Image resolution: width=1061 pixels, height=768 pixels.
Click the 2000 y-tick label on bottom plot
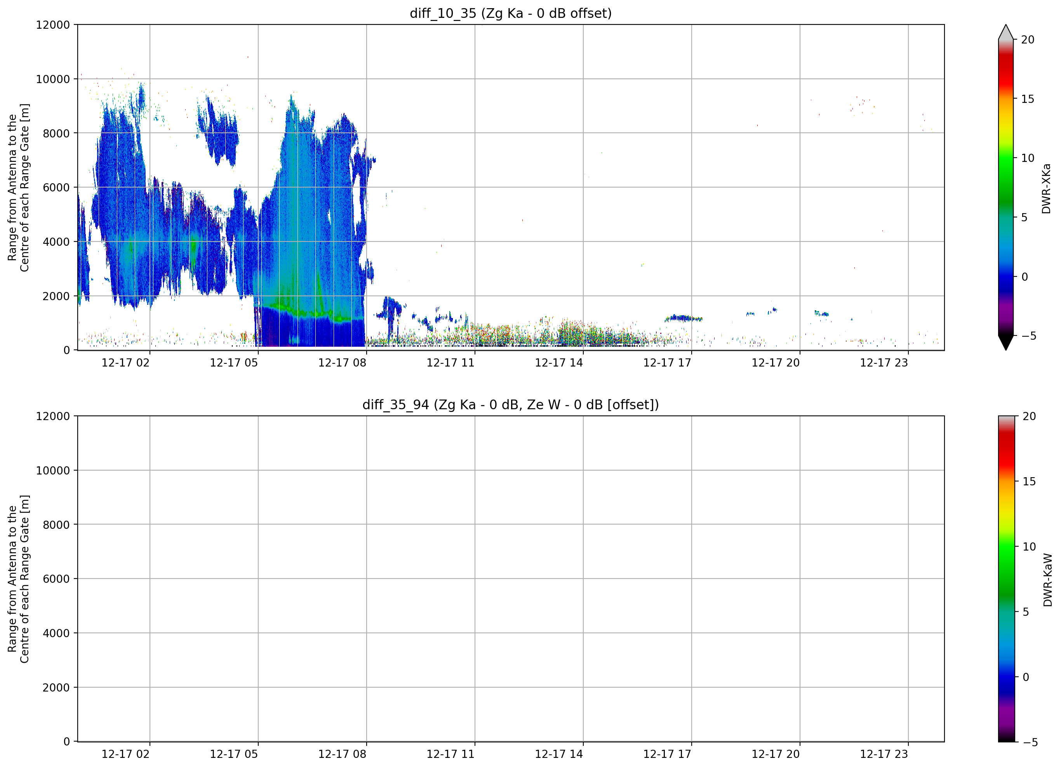coord(56,688)
